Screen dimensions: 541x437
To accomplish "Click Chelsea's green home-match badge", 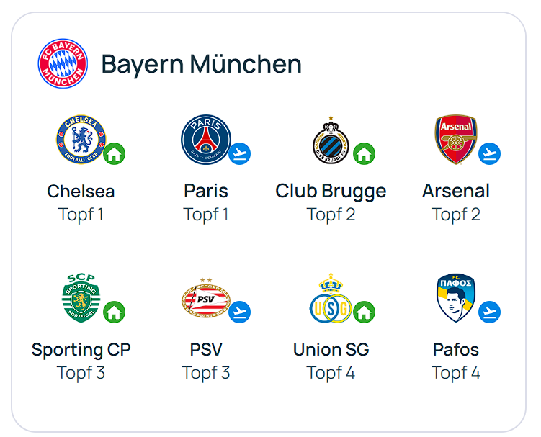I will click(x=114, y=153).
